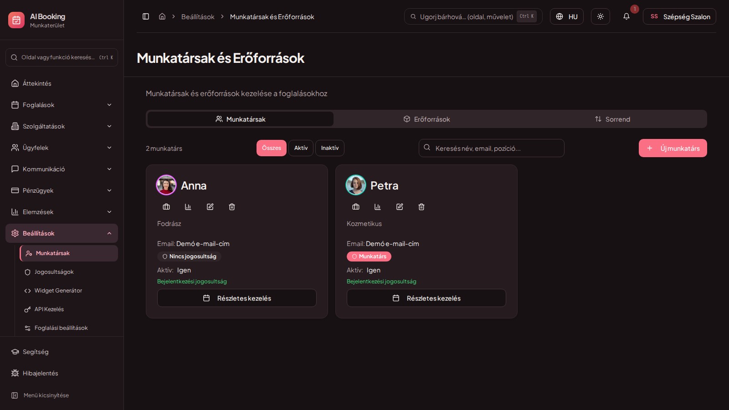
Task: Open Anna's briefcase services icon
Action: [166, 207]
